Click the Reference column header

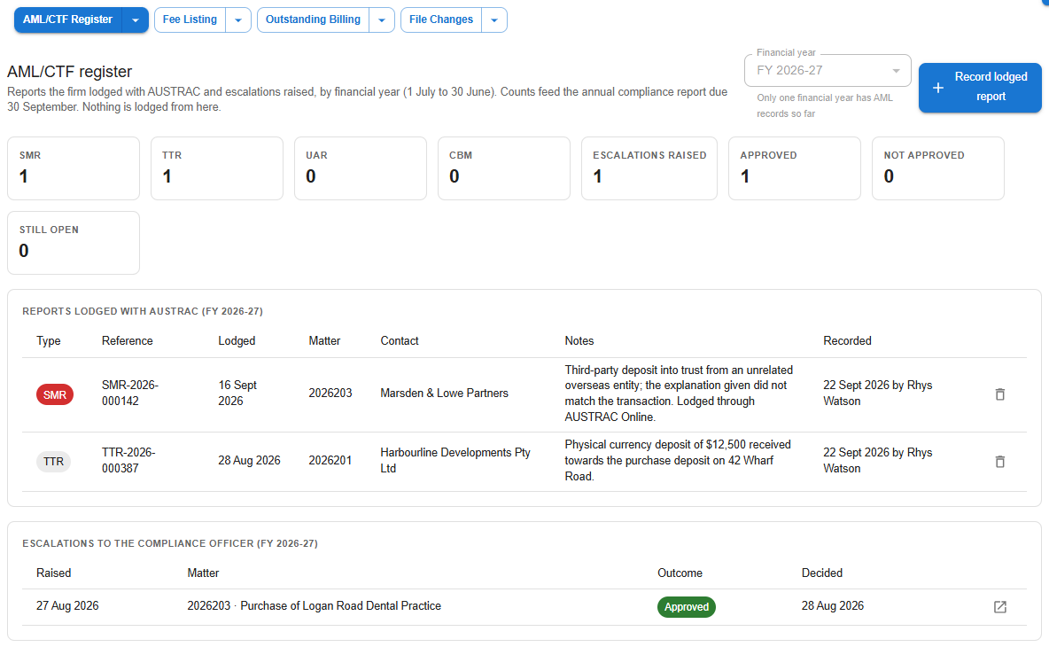click(127, 340)
